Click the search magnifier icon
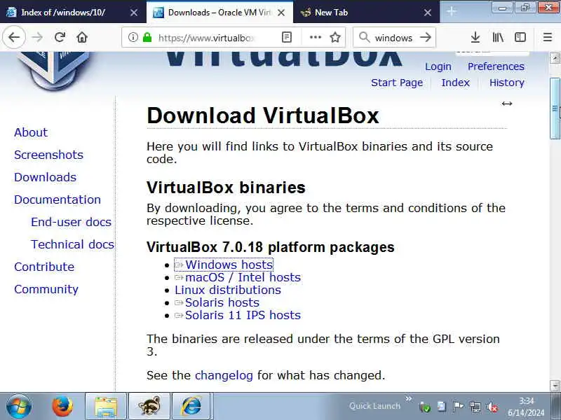 (x=364, y=37)
